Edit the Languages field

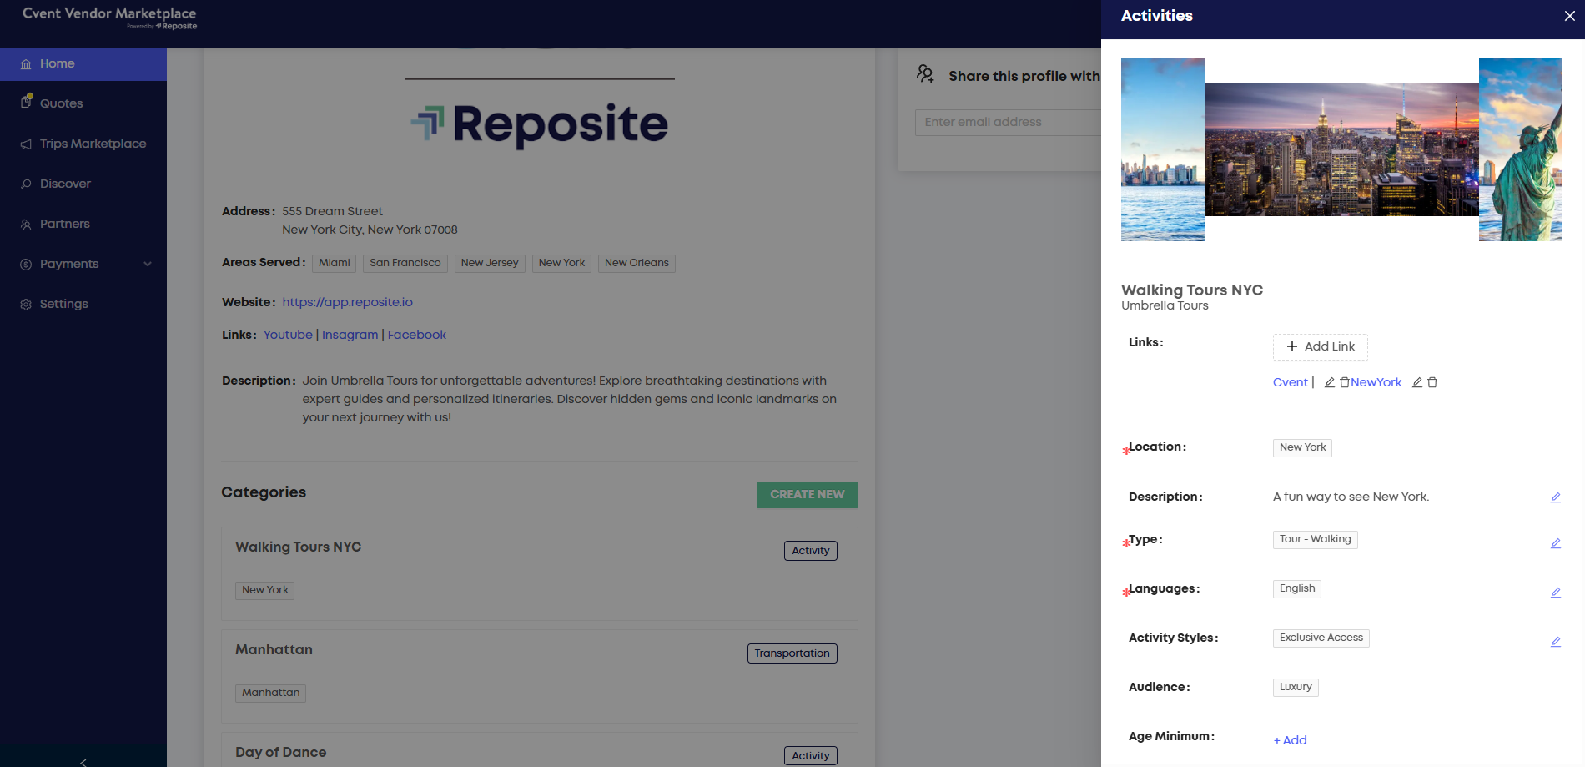point(1556,593)
